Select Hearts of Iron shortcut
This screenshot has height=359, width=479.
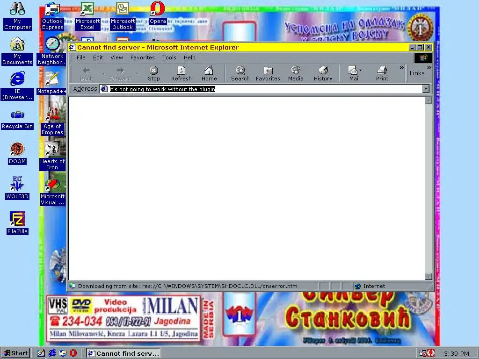point(52,156)
